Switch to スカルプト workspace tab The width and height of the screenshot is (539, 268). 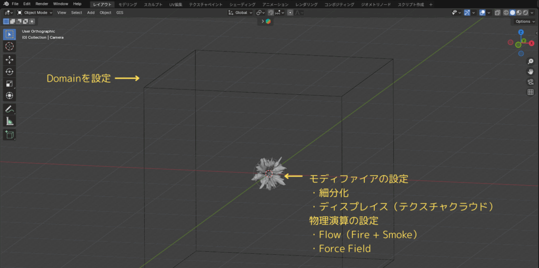point(153,4)
